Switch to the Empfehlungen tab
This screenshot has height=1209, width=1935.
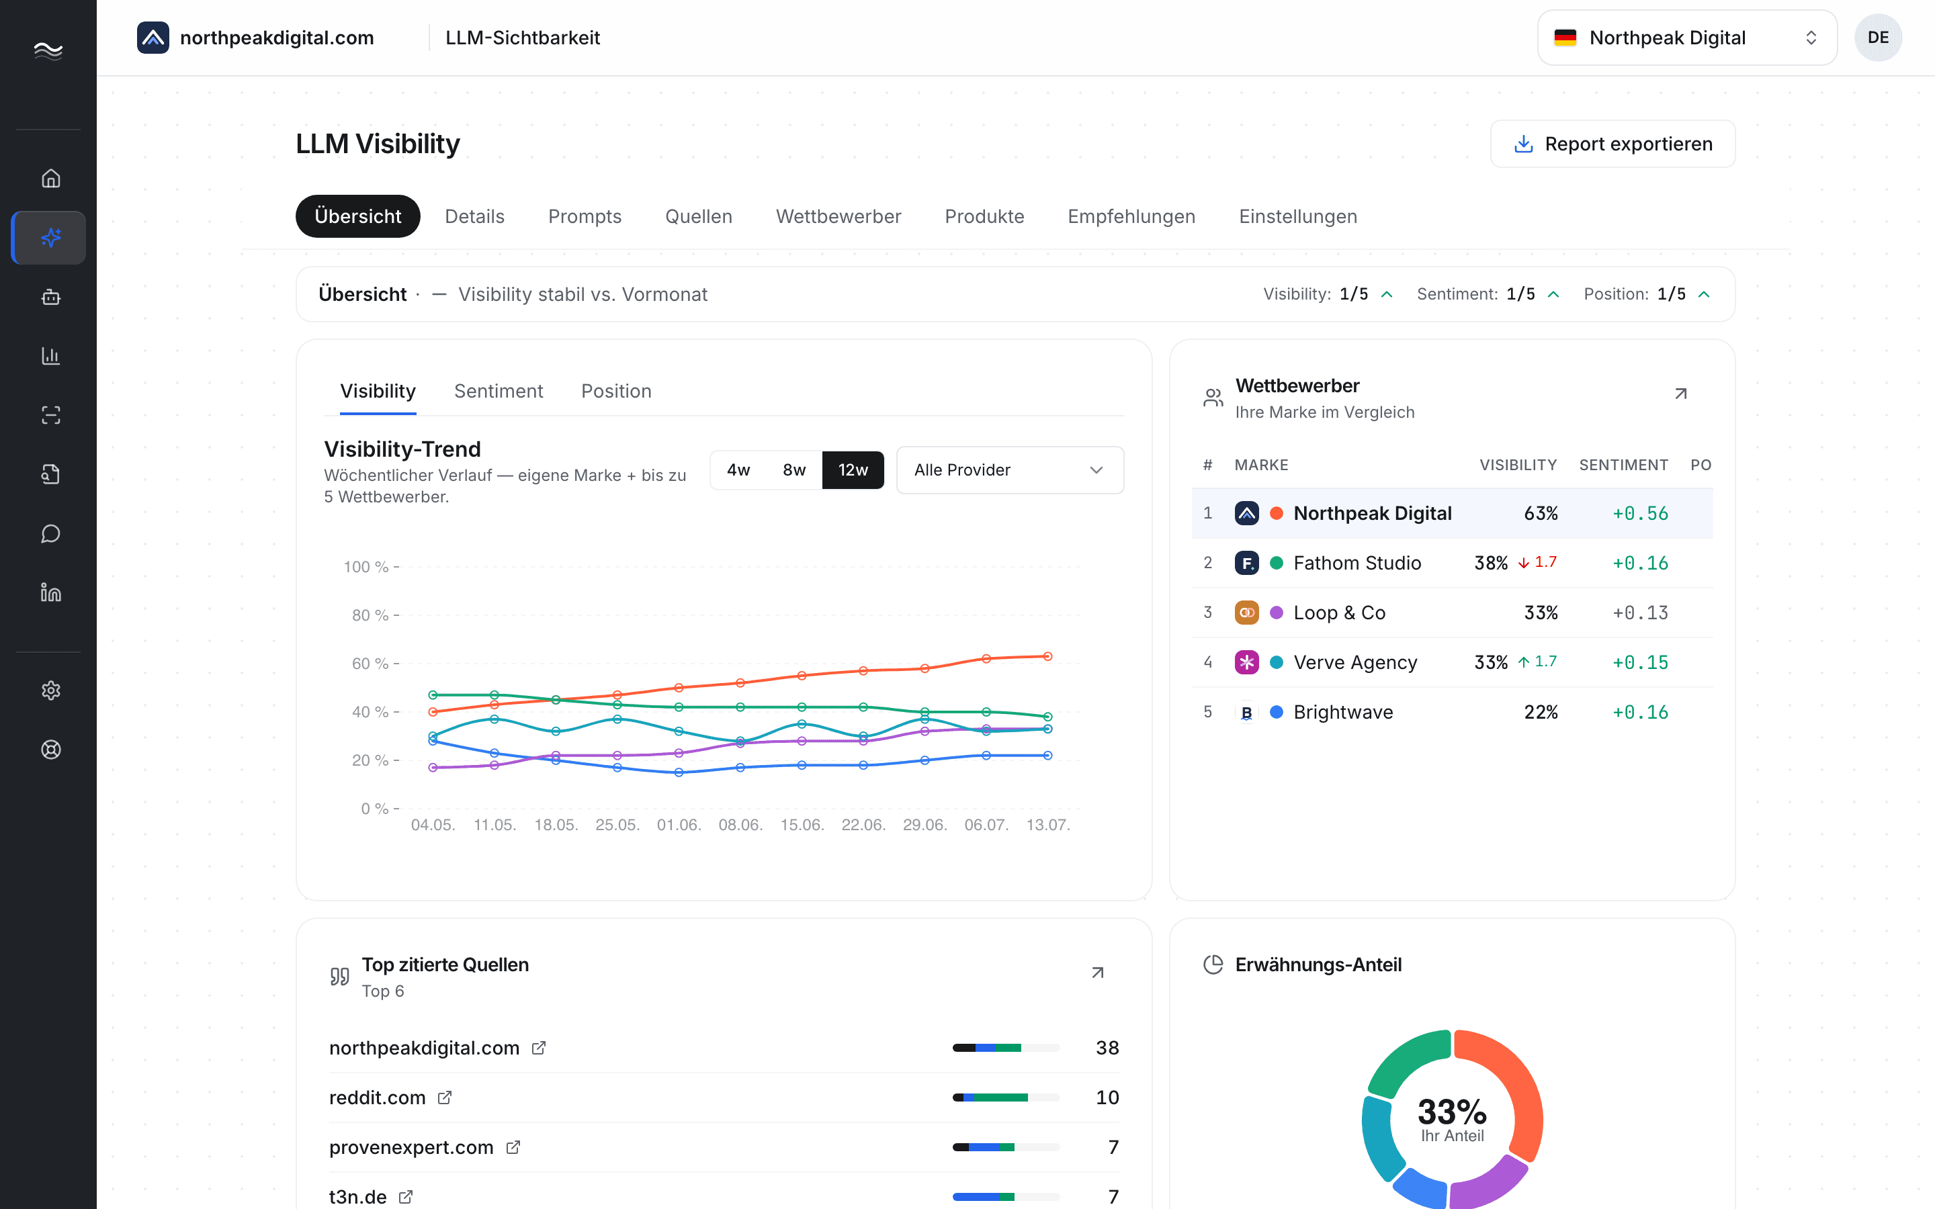click(1131, 216)
